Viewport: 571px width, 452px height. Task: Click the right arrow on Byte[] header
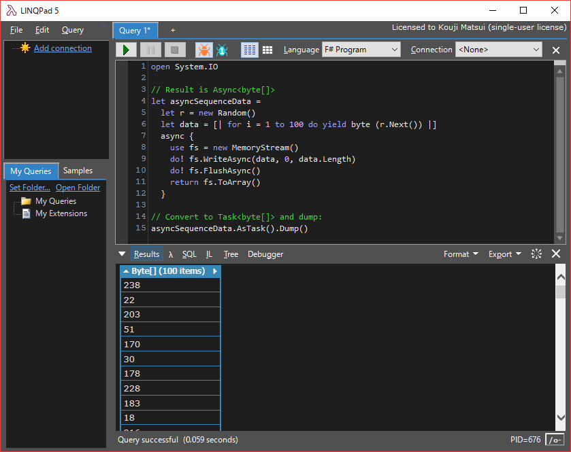(215, 271)
